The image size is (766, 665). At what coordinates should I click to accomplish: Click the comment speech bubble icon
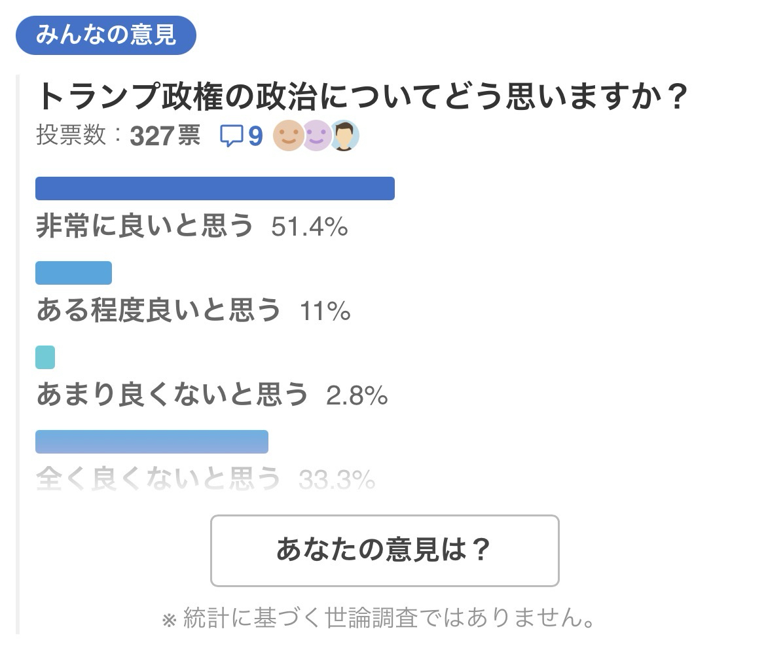[230, 135]
